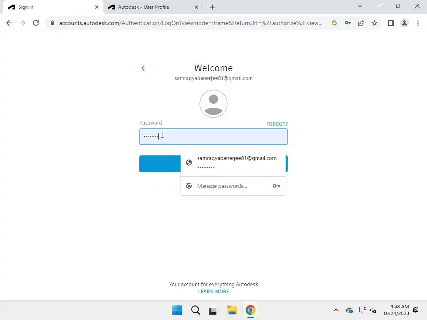The image size is (427, 320).
Task: Click the globe icon beside saved credential
Action: point(189,162)
